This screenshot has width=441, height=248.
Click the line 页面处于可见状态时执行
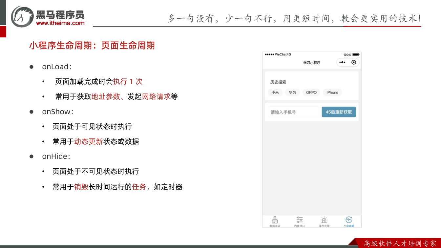(92, 126)
